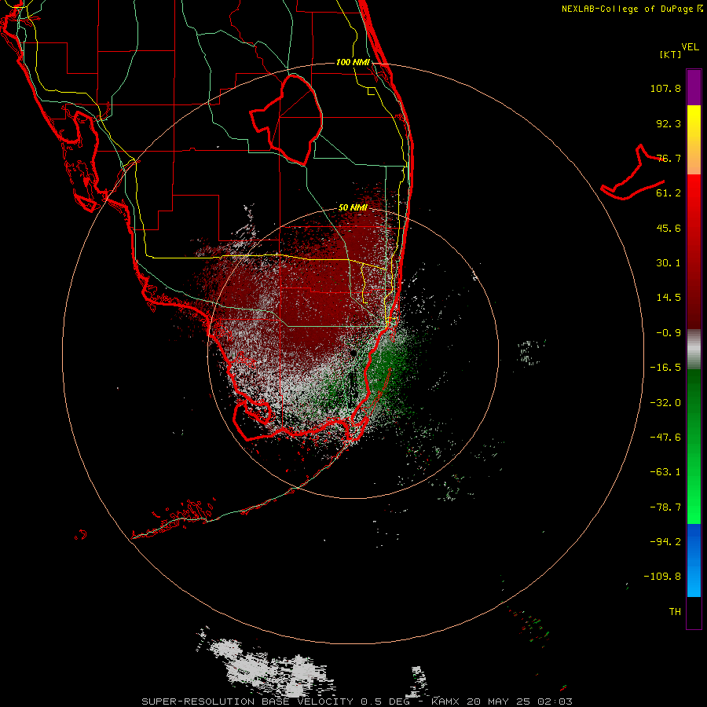Select the 30.1 scale value
This screenshot has height=707, width=707.
(x=669, y=263)
